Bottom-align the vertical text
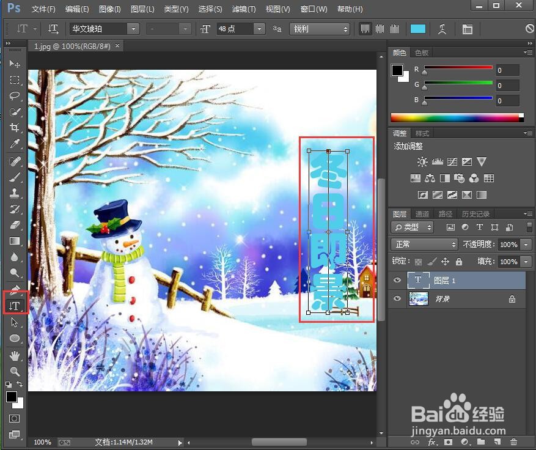The image size is (536, 450). (394, 29)
